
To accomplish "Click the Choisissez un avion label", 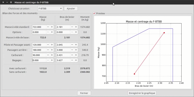I will [x=19, y=9].
